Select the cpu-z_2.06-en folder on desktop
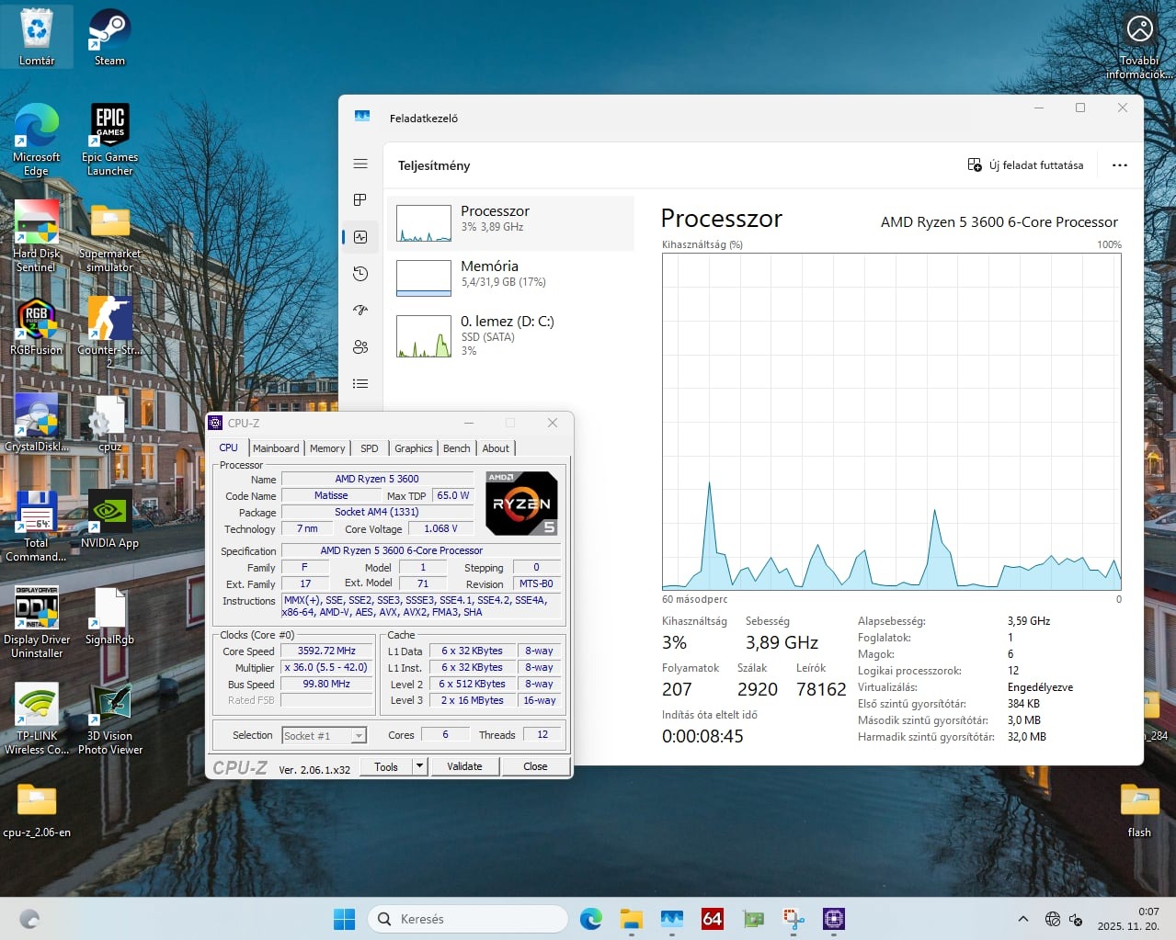1176x940 pixels. pos(37,810)
